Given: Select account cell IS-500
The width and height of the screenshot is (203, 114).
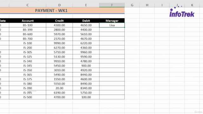Looking at the screenshot, I should click(28, 97).
